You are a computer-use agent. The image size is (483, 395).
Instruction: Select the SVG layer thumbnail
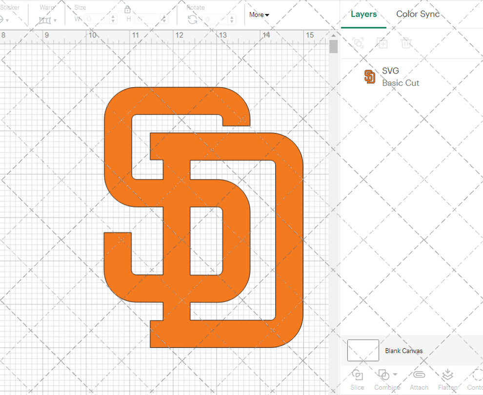tap(369, 76)
